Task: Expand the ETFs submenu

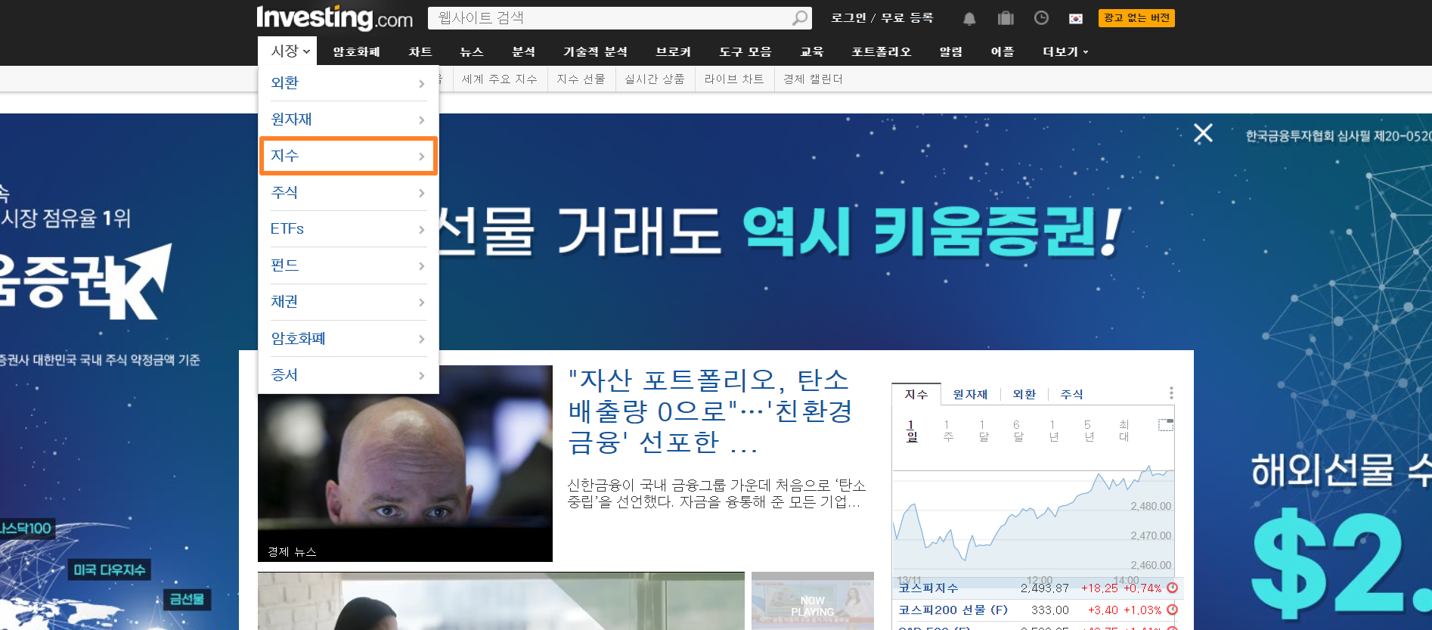Action: (x=349, y=228)
